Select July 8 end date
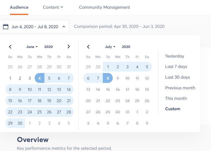 click(x=108, y=78)
